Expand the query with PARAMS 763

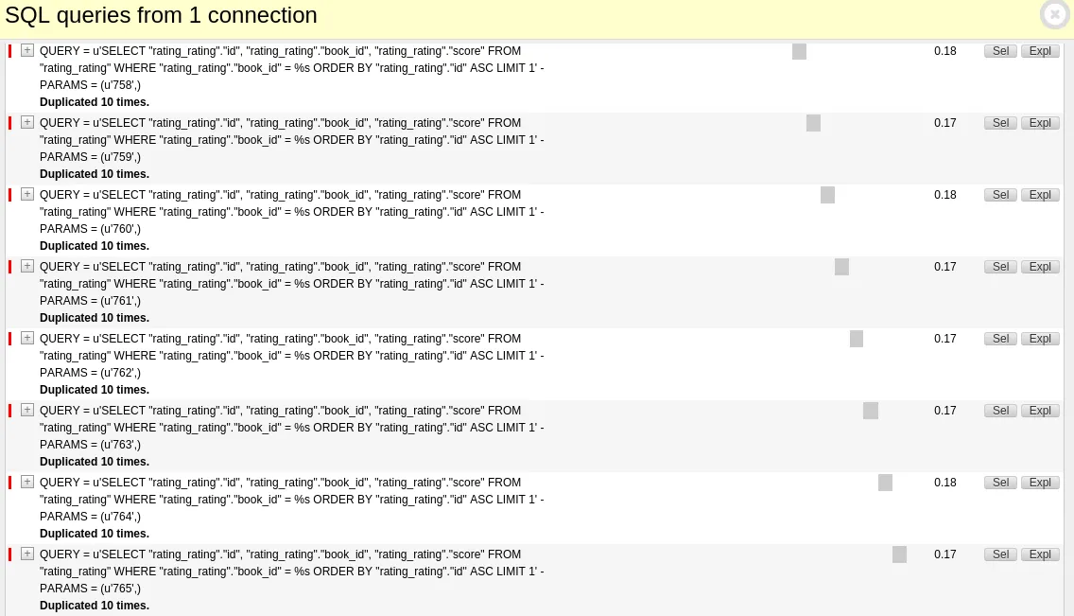[27, 410]
